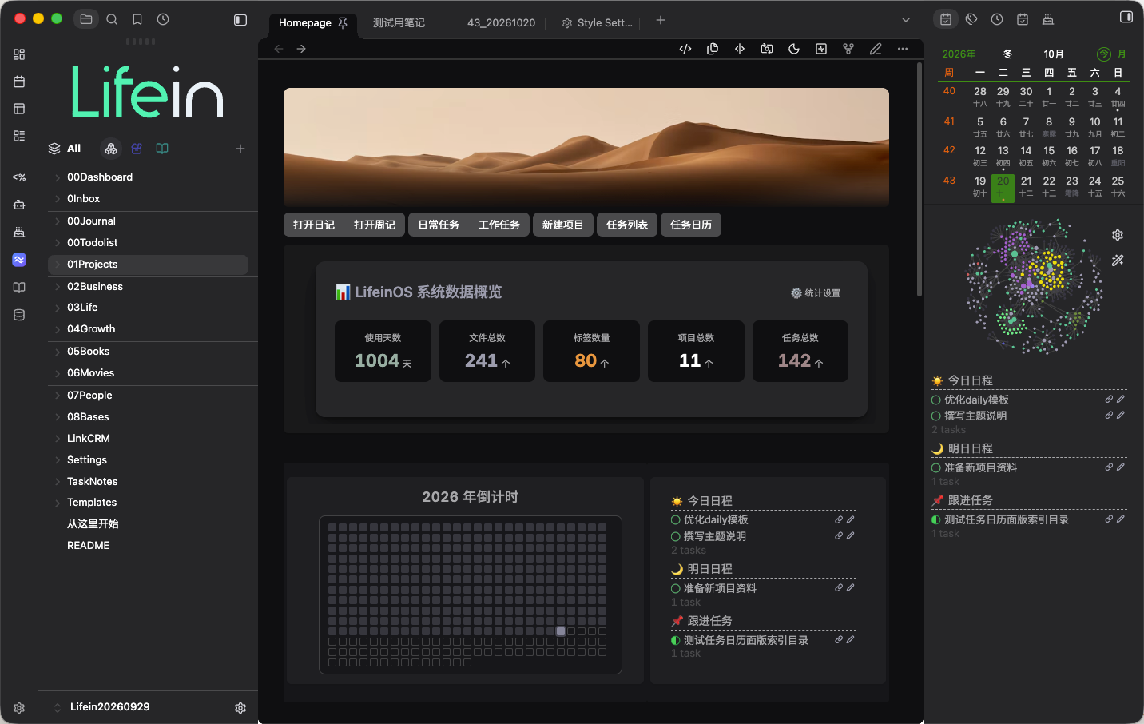The height and width of the screenshot is (724, 1144).
Task: Click the note's vertical scrollbar
Action: (919, 180)
